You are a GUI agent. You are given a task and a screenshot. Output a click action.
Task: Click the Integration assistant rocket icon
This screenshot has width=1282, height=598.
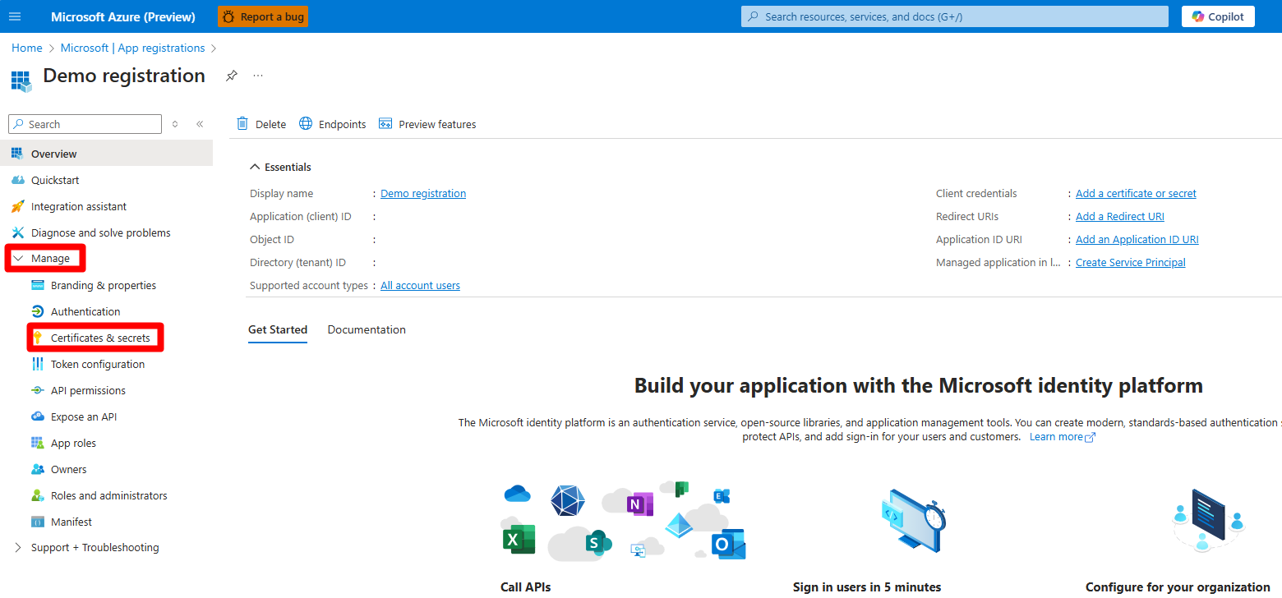pos(17,206)
